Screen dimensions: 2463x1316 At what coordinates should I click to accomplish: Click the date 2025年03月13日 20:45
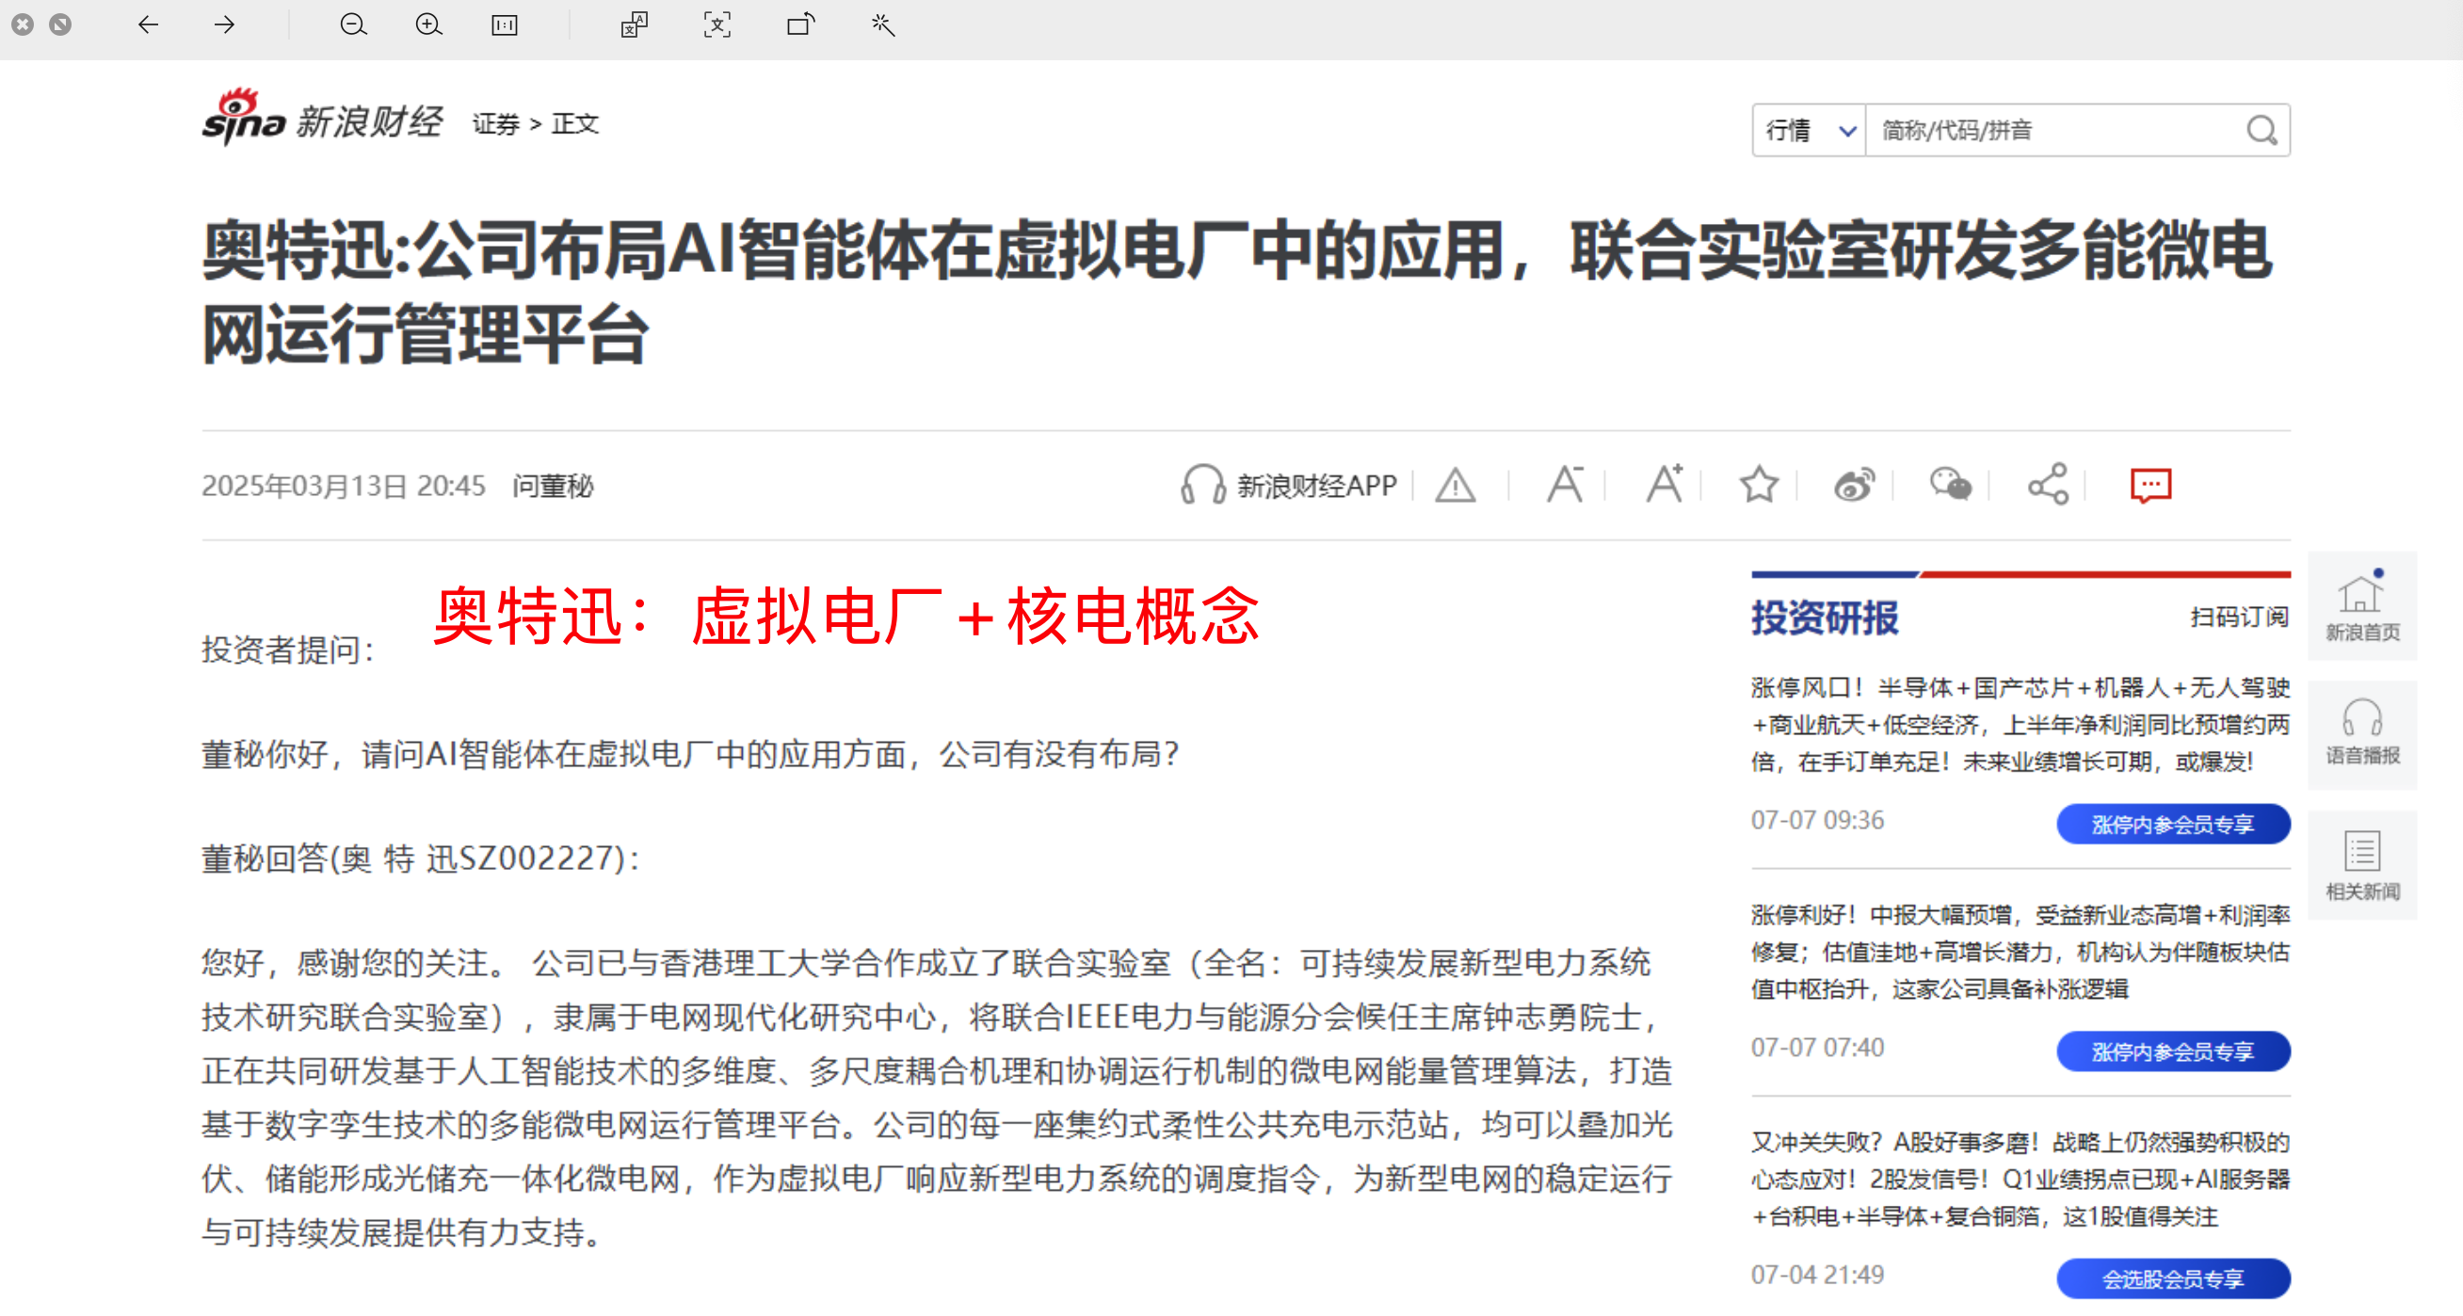(x=344, y=486)
